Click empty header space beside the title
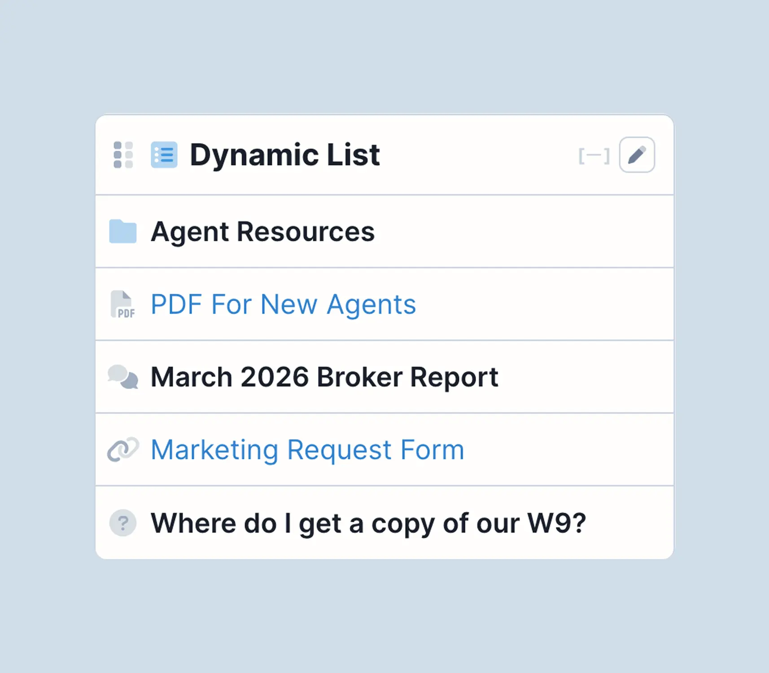 tap(476, 155)
